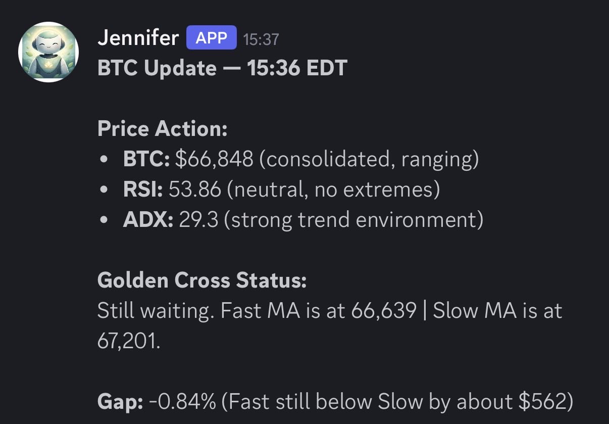Viewport: 609px width, 424px height.
Task: Click the bold BTC label
Action: point(146,159)
